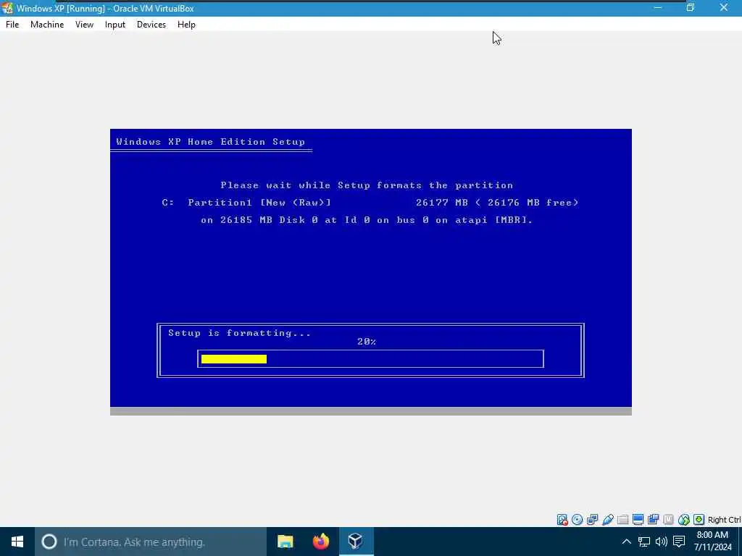Open the File menu
The height and width of the screenshot is (556, 742).
[12, 25]
